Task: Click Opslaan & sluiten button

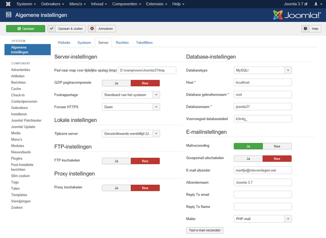Action: pyautogui.click(x=66, y=28)
